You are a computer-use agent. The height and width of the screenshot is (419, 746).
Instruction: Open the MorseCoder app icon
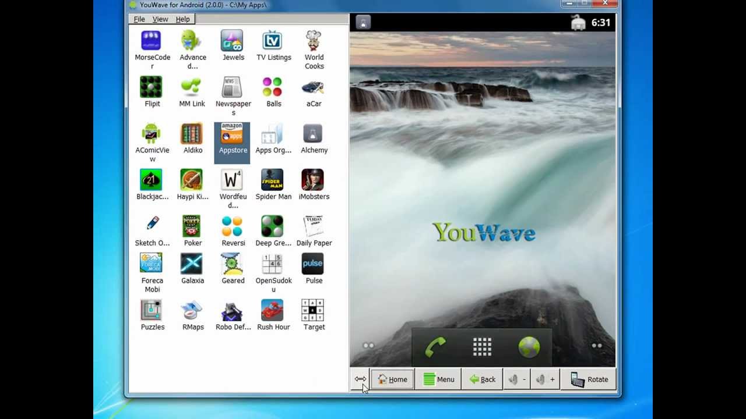tap(151, 41)
